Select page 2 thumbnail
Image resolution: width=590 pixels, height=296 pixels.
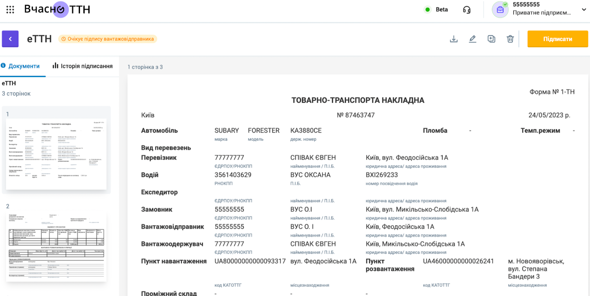click(56, 246)
